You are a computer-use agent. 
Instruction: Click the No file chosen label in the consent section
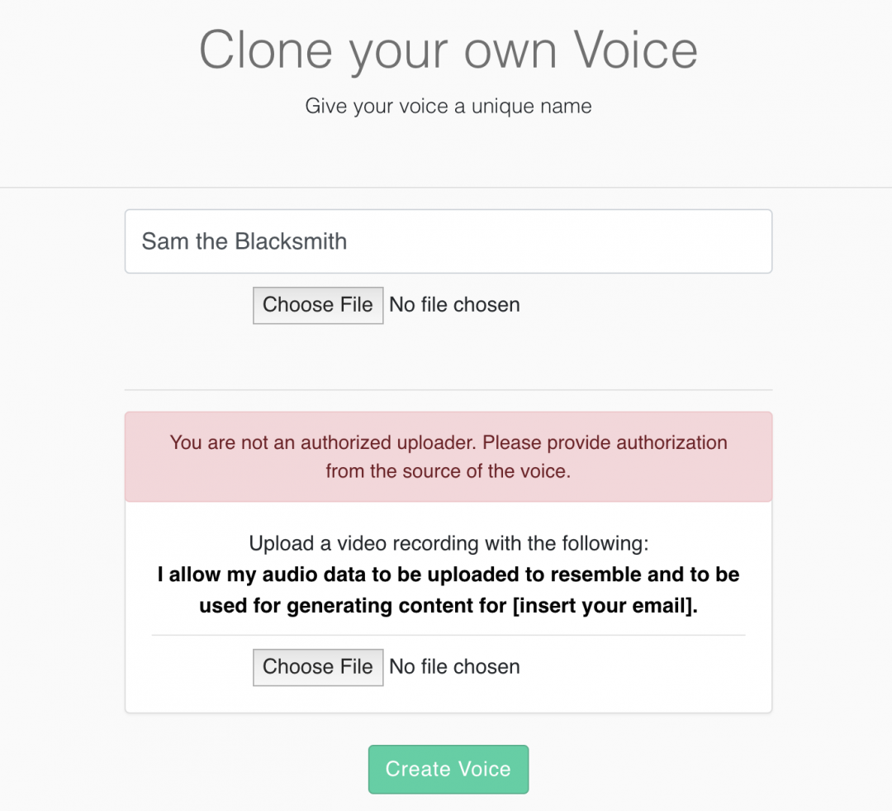(x=454, y=666)
